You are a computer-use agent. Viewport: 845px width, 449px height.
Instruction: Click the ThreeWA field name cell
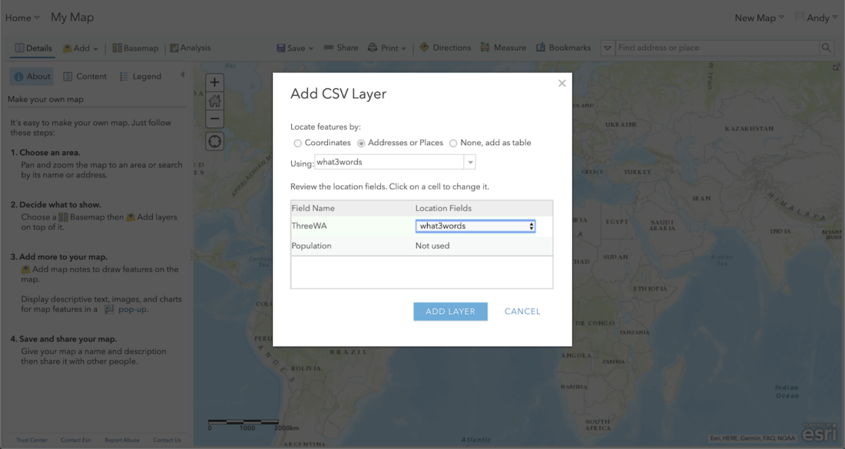(310, 226)
